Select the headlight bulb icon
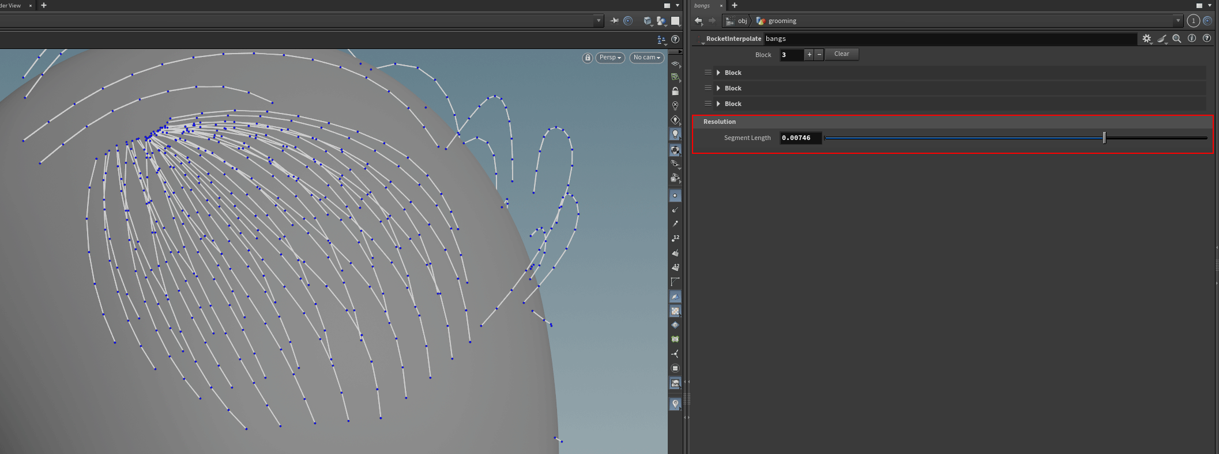This screenshot has width=1219, height=454. point(675,120)
